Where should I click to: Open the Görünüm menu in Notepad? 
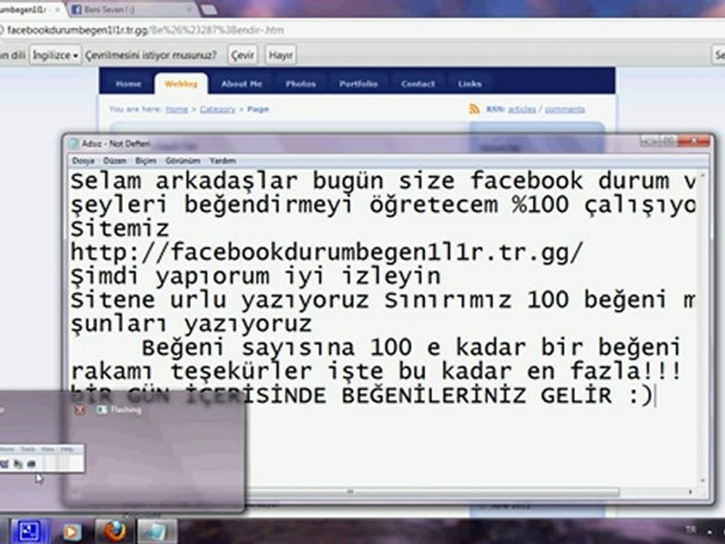pyautogui.click(x=183, y=161)
